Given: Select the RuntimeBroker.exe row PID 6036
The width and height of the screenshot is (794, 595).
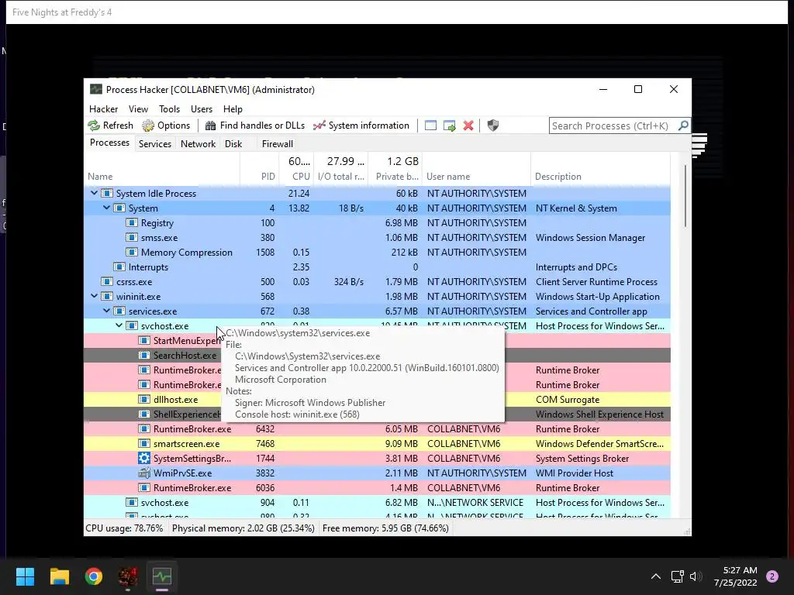Looking at the screenshot, I should pos(378,488).
